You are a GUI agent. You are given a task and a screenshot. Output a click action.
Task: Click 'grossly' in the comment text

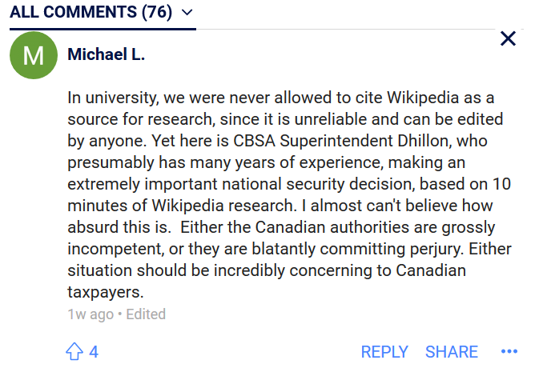coord(471,228)
